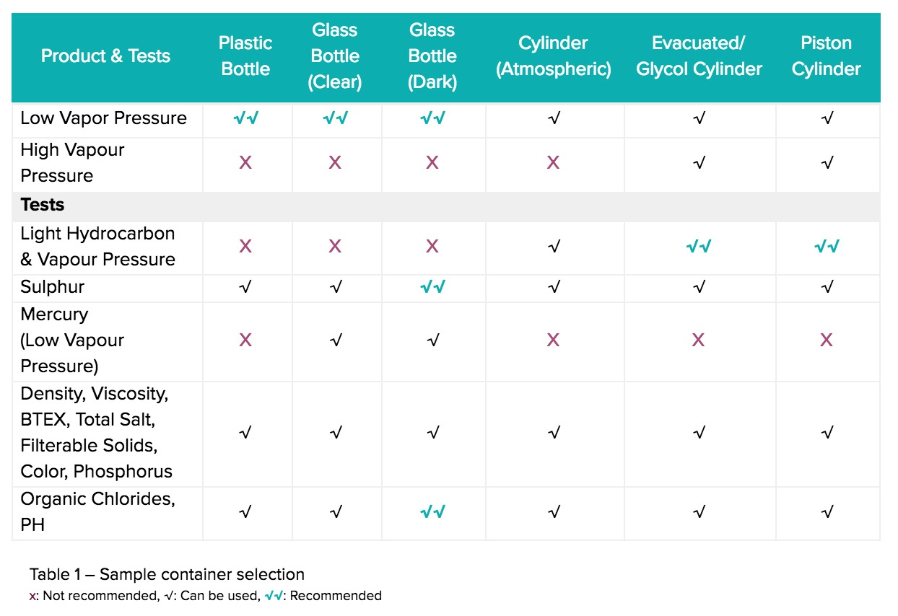
Task: Click the Sulphur row label
Action: click(53, 287)
